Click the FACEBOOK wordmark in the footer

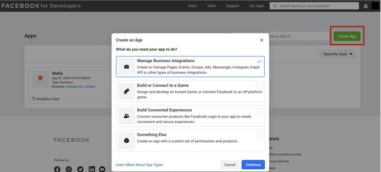coord(72,140)
